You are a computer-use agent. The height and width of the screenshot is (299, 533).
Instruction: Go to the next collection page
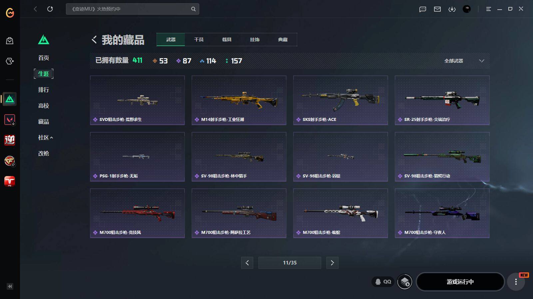(332, 263)
